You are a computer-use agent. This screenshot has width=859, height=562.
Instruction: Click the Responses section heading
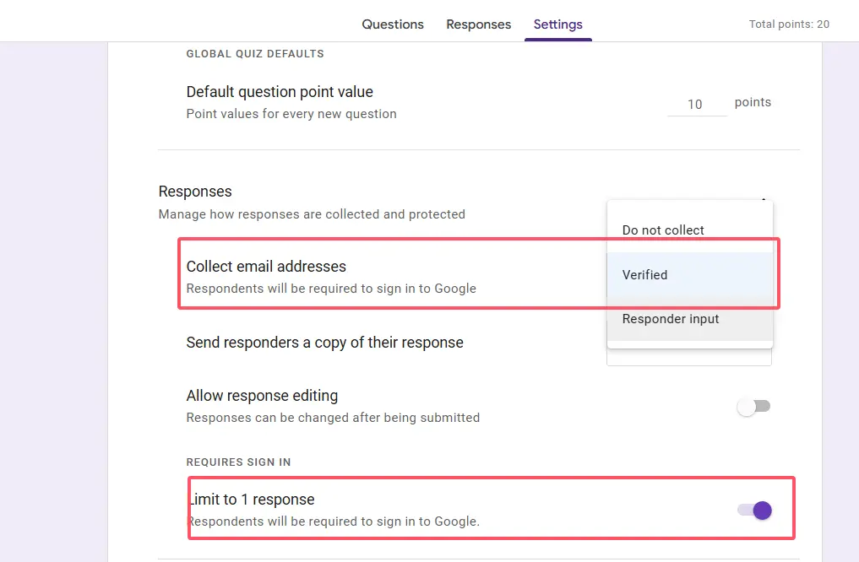click(195, 192)
